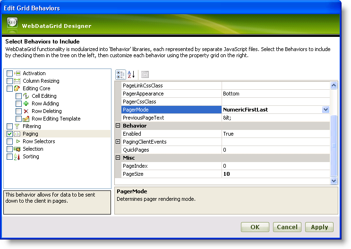Click the Row Adding plus icon
This screenshot has width=351, height=249.
point(26,103)
